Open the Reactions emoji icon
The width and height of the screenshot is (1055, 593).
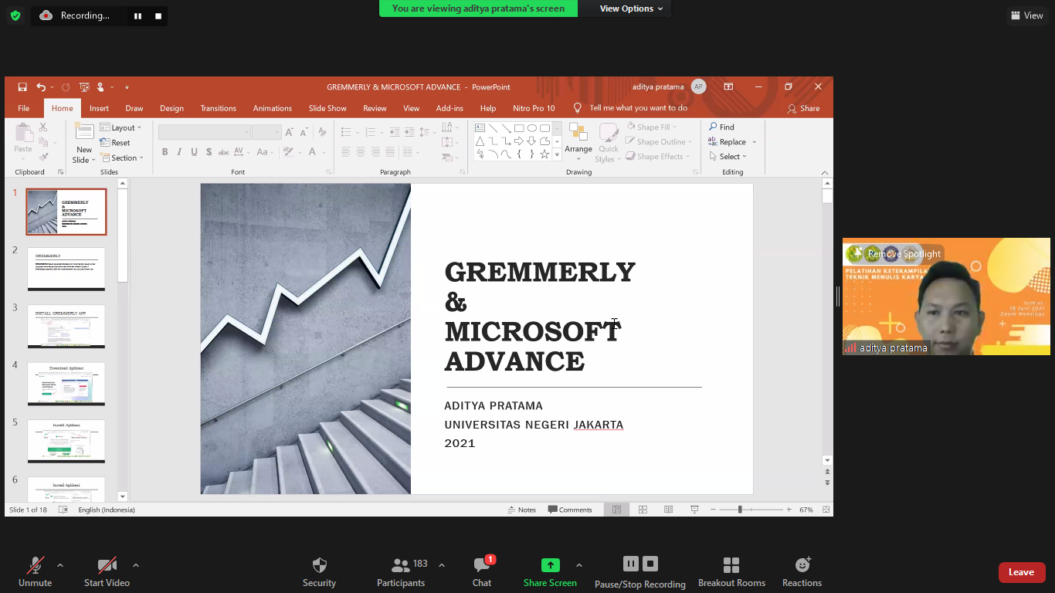click(802, 565)
